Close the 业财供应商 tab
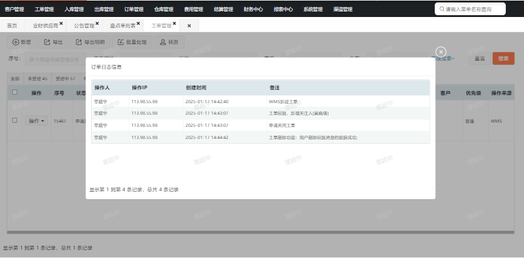Image resolution: width=524 pixels, height=258 pixels. click(x=61, y=24)
